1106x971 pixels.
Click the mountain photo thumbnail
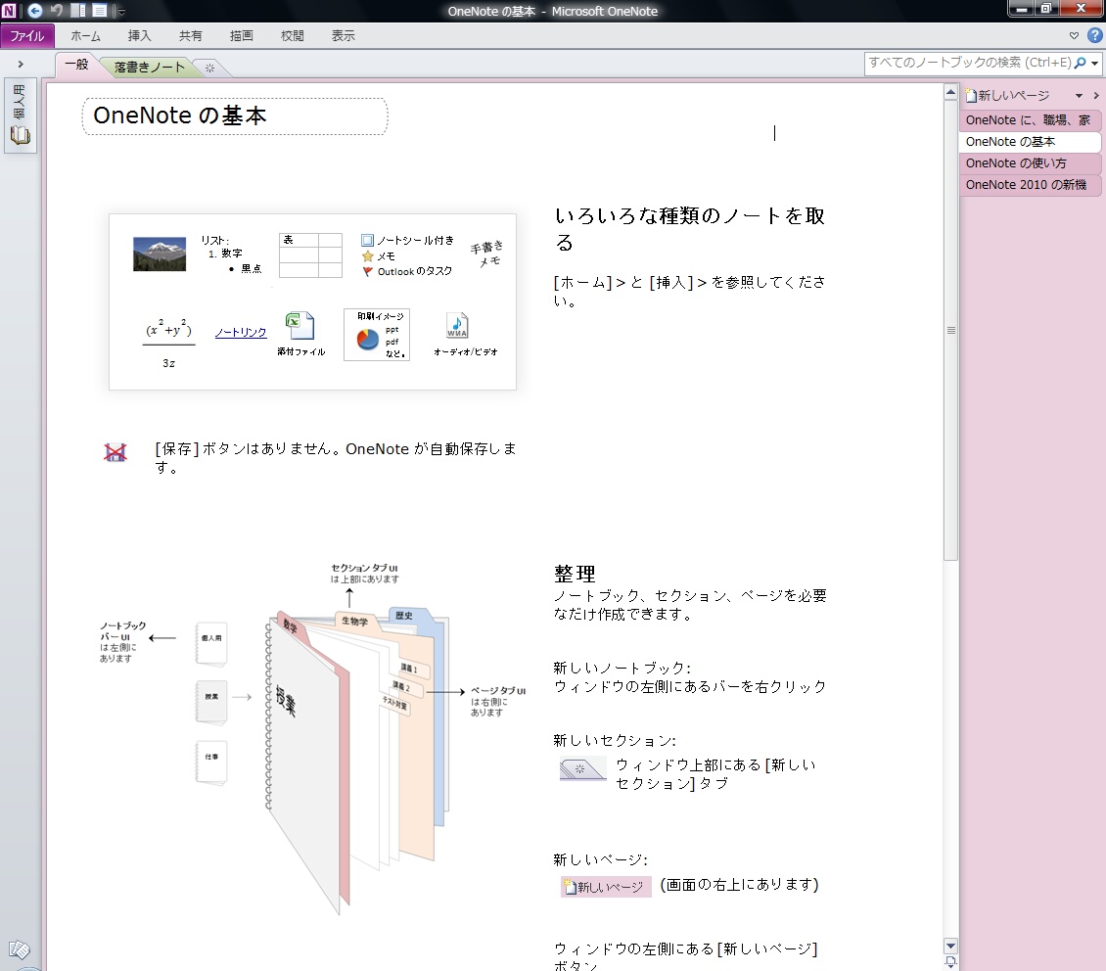160,254
